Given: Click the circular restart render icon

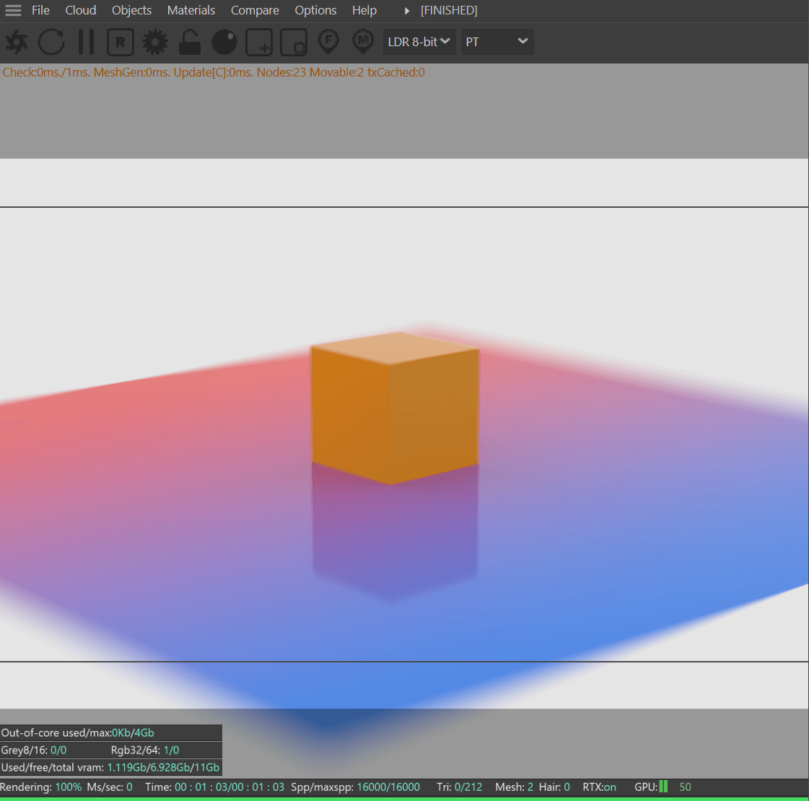Looking at the screenshot, I should point(51,42).
